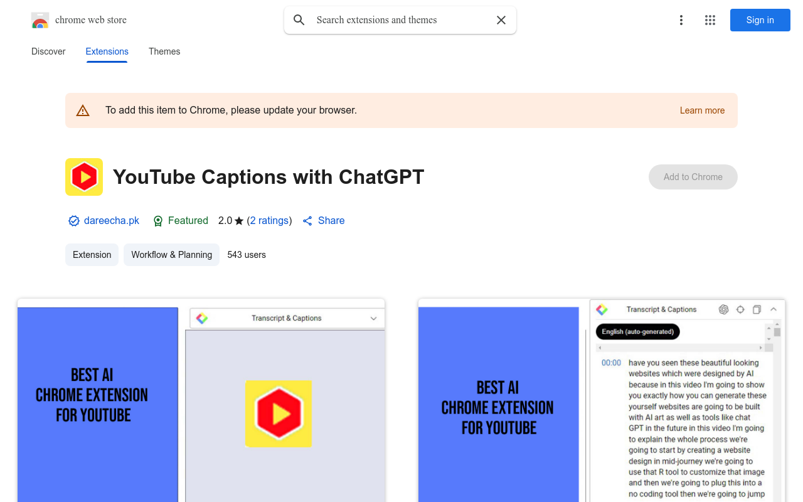
Task: Click the warning triangle icon in banner
Action: coord(83,110)
